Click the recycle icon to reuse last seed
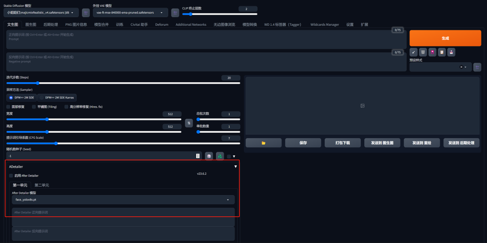Screen dimensions: 487x243 220,156
